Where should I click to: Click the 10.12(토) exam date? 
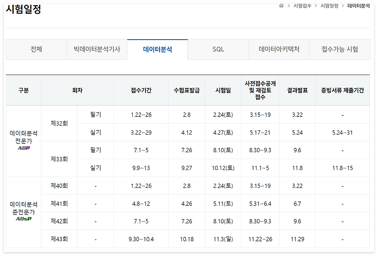[223, 168]
